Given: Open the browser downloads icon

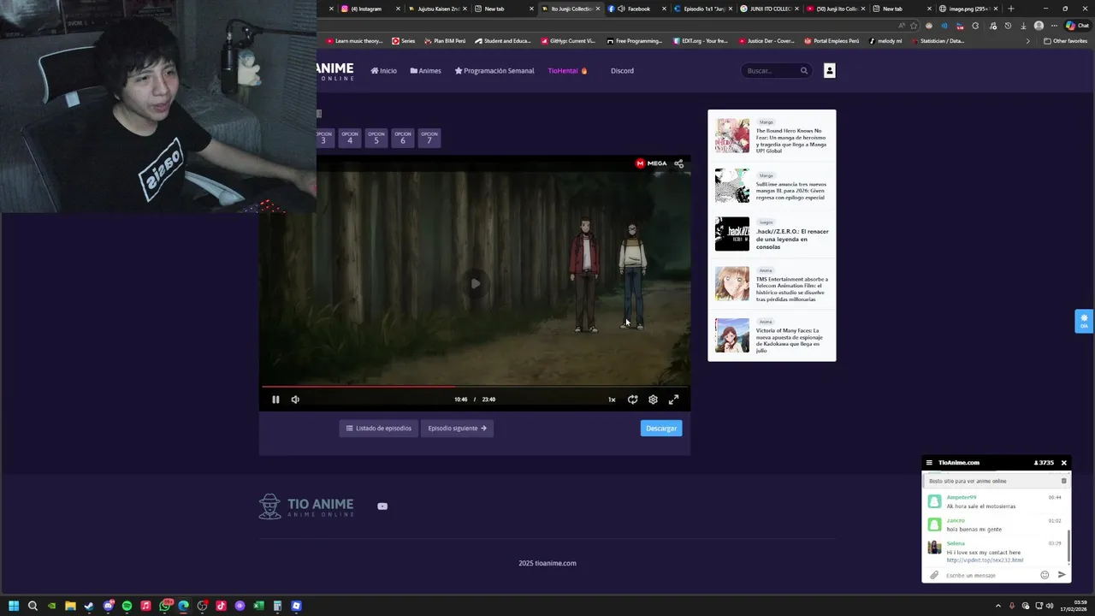Looking at the screenshot, I should click(1023, 26).
